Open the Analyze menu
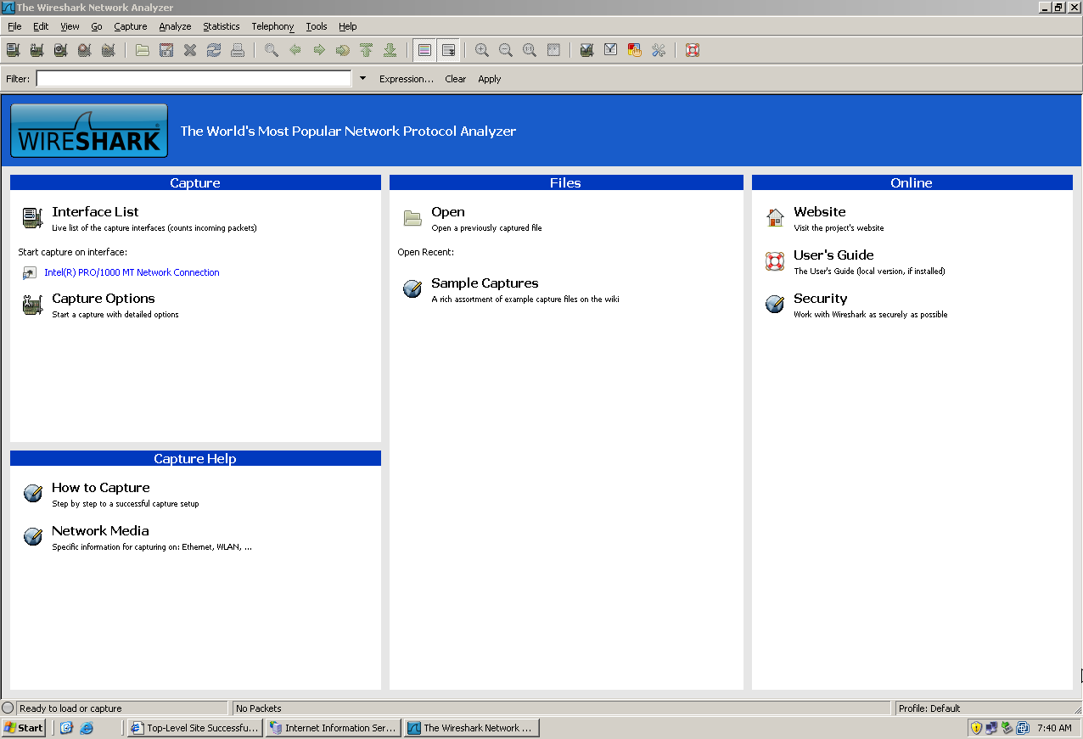The image size is (1083, 739). coord(175,26)
